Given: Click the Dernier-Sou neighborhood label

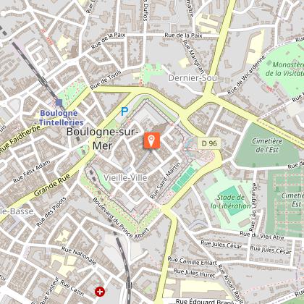Looking at the screenshot, I should 193,78.
